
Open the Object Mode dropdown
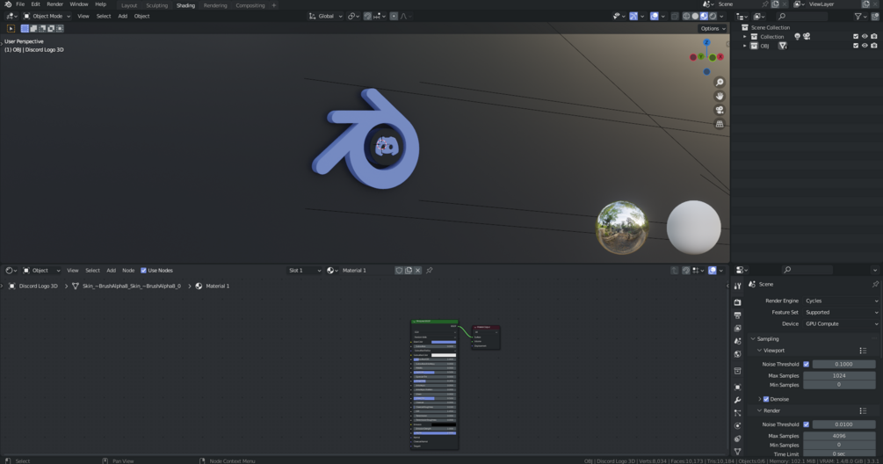[47, 17]
